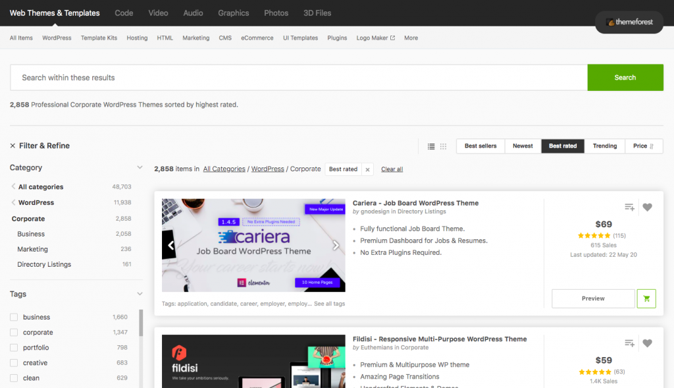Open Plugins in navigation bar

[337, 38]
